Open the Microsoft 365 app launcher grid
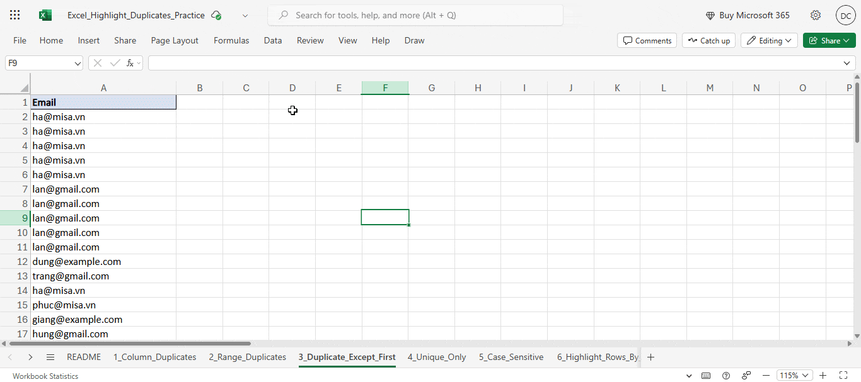The image size is (861, 382). (x=14, y=14)
